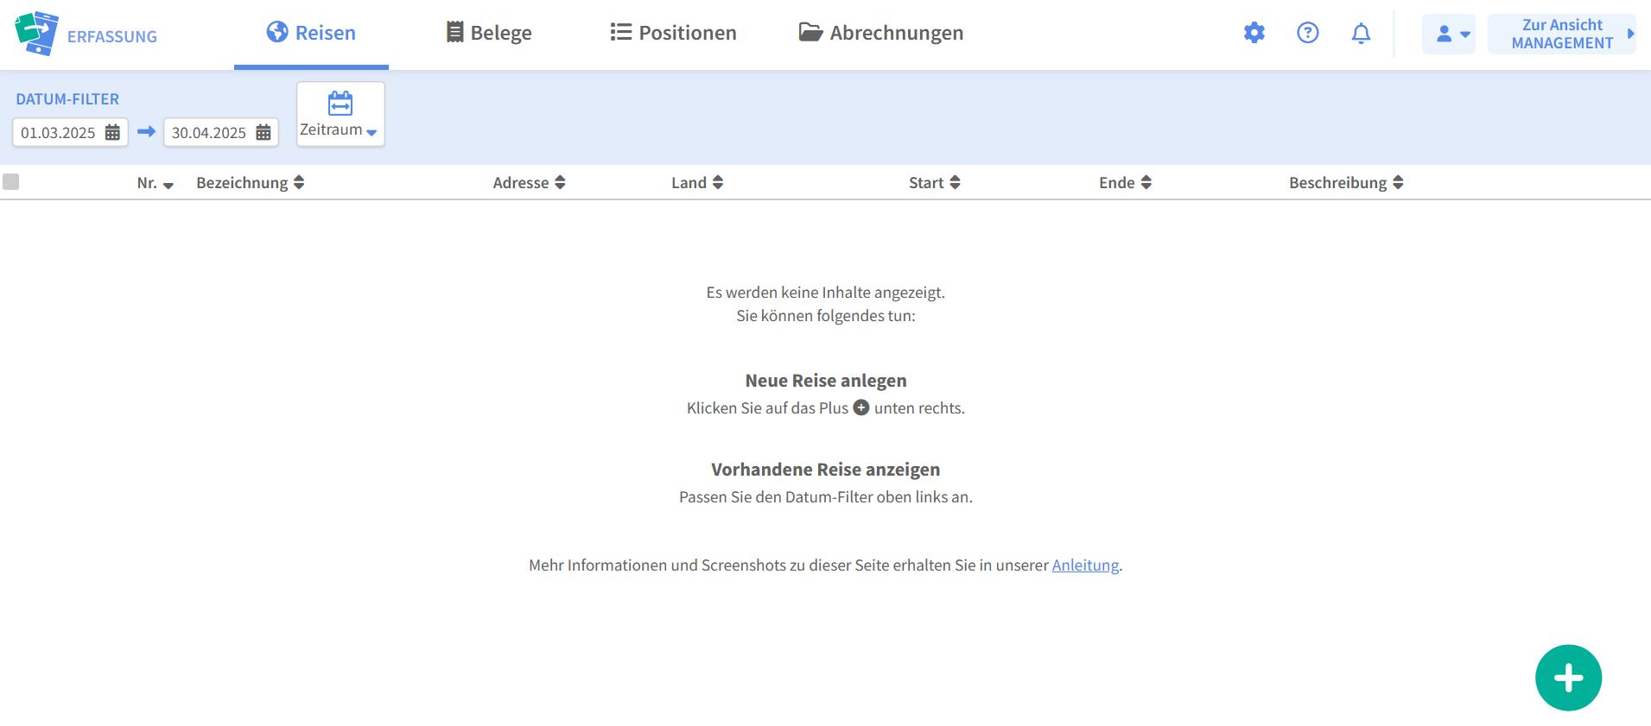Expand the user account dropdown
This screenshot has width=1651, height=726.
point(1449,35)
